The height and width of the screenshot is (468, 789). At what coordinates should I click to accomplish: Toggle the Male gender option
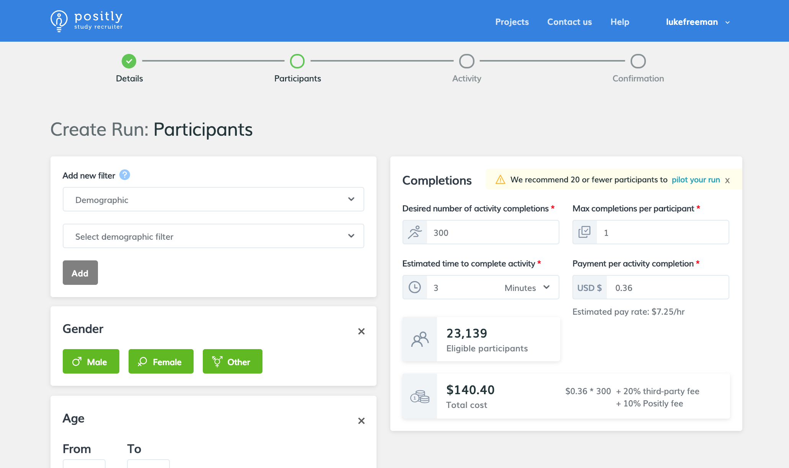point(91,361)
